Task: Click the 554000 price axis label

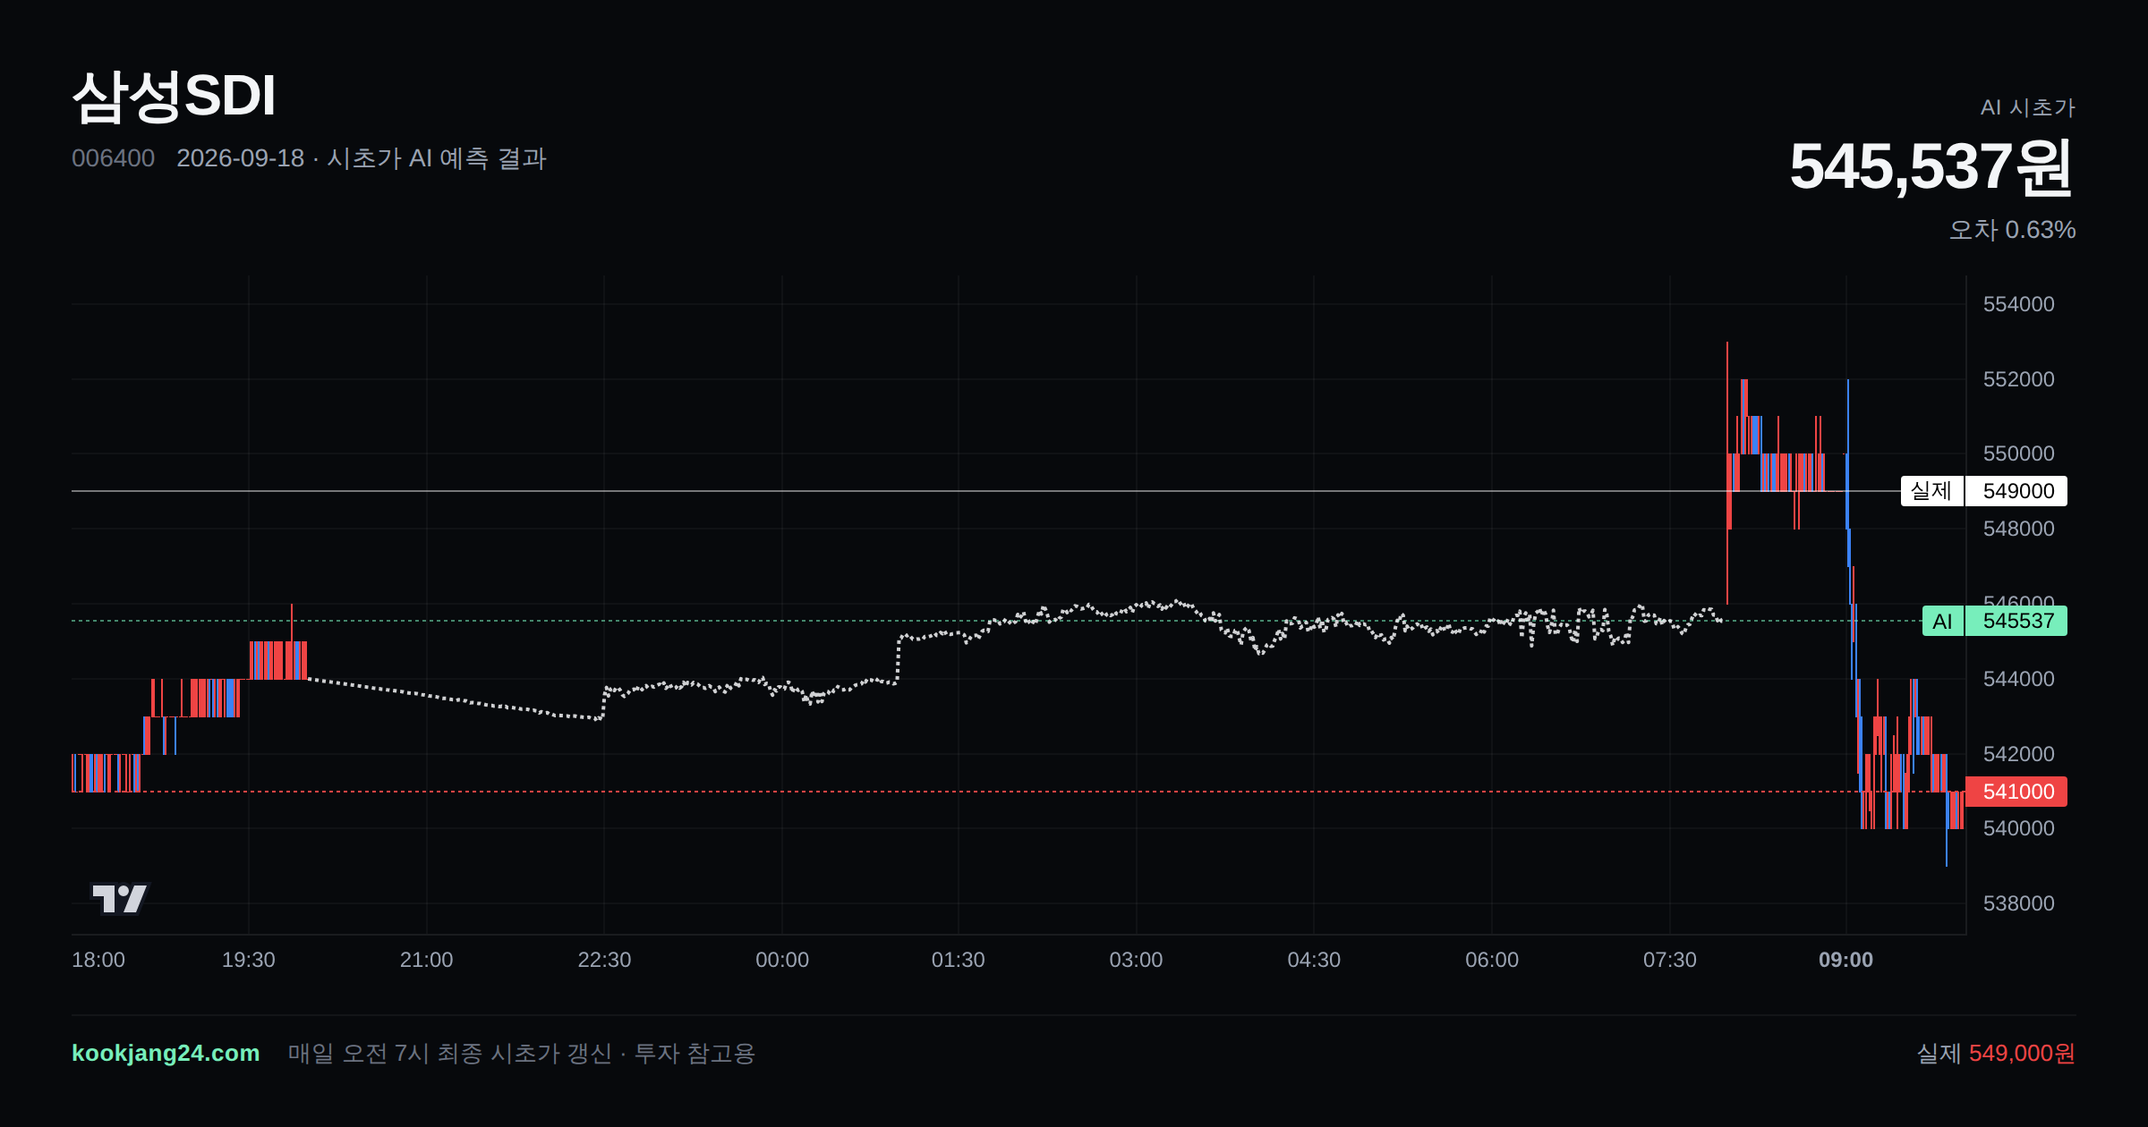Action: coord(2018,304)
